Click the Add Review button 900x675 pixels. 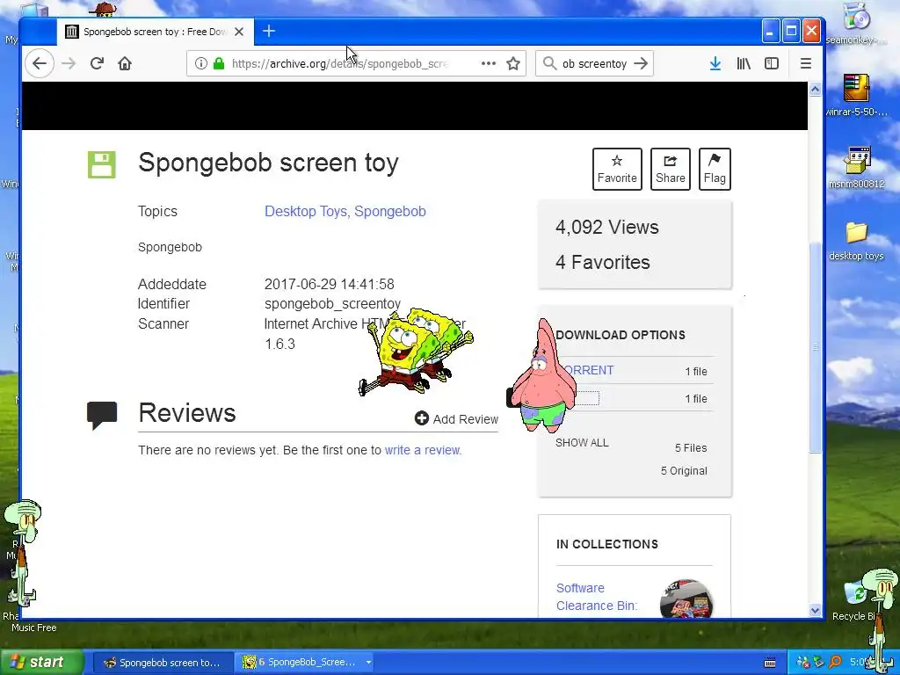tap(456, 419)
